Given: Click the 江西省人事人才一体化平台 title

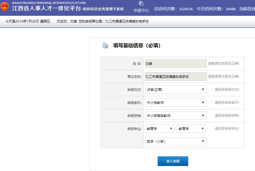Looking at the screenshot, I should (x=46, y=9).
